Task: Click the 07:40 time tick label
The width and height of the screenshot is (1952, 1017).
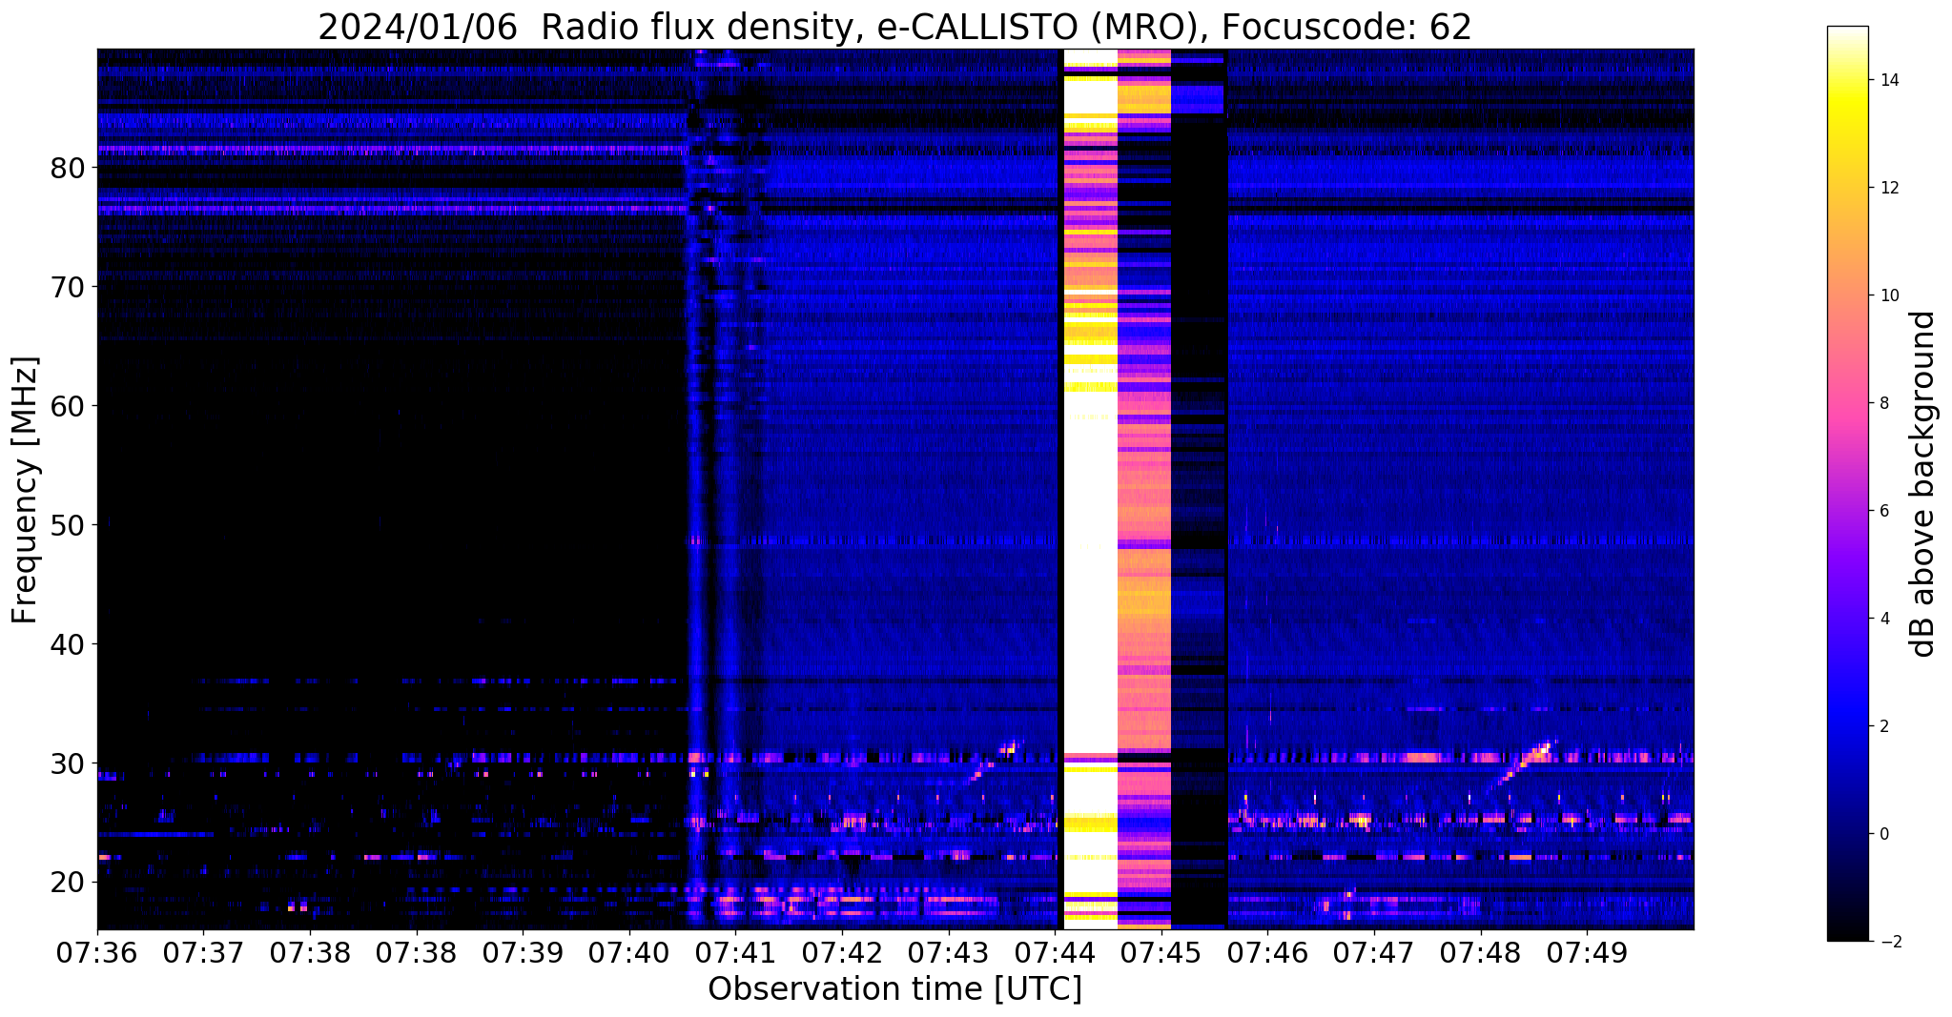Action: (628, 952)
